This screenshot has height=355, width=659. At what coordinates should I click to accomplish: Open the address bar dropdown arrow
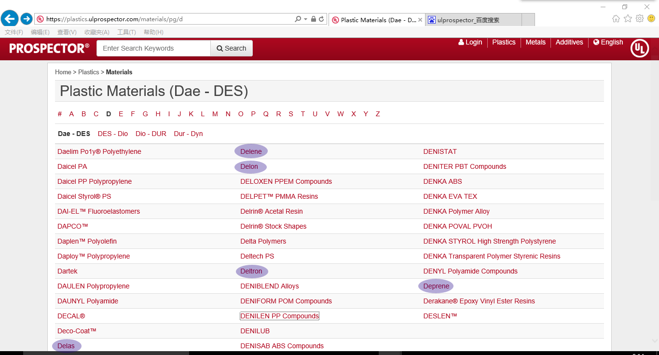(305, 19)
